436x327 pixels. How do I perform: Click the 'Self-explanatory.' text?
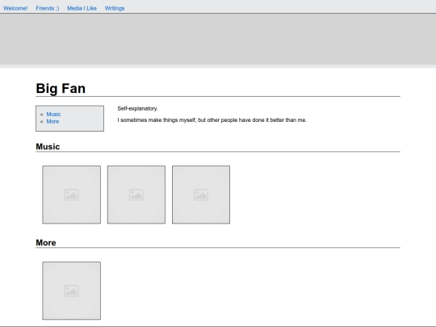click(x=137, y=108)
